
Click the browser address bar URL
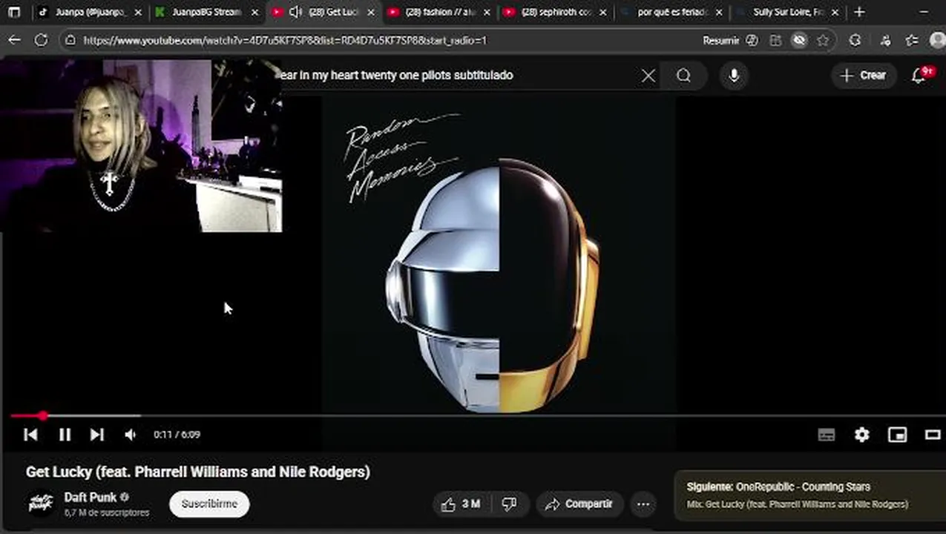pos(285,41)
